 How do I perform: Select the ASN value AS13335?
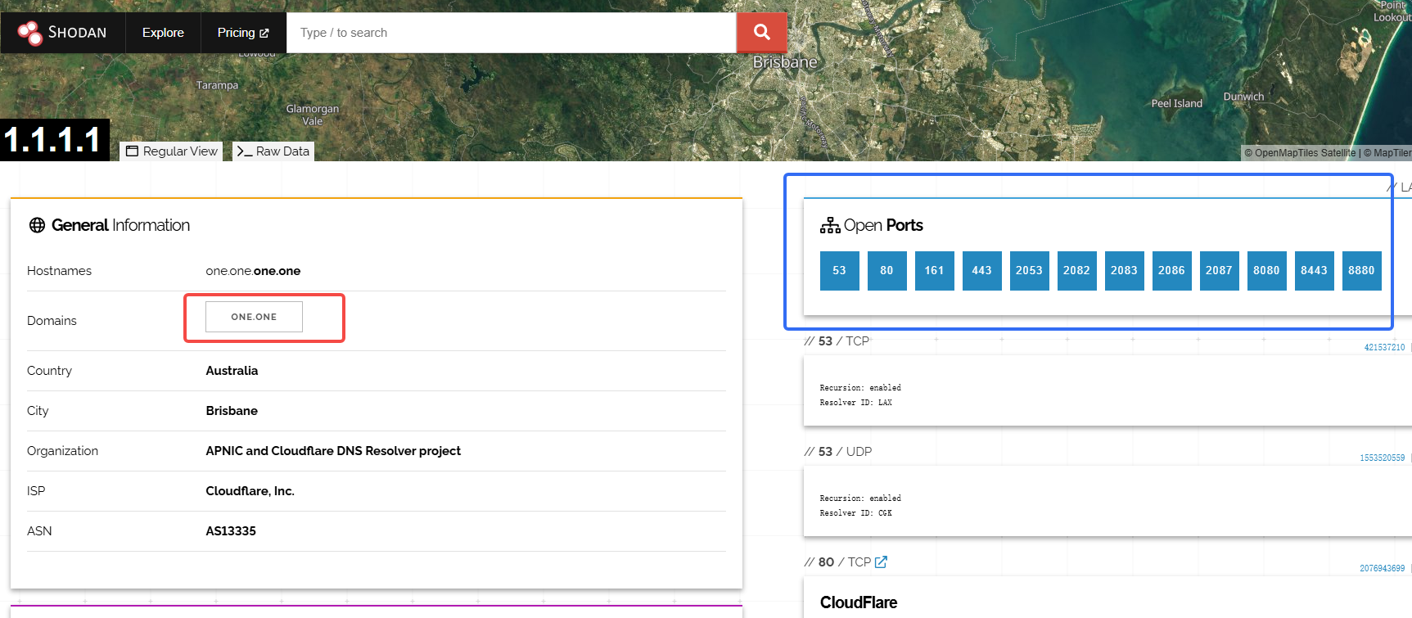pyautogui.click(x=231, y=531)
